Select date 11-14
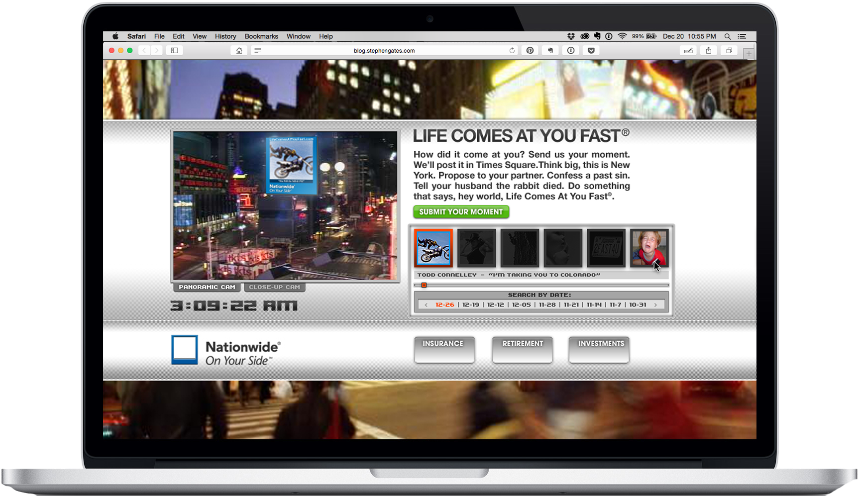Screen dimensions: 859x496 [x=594, y=304]
